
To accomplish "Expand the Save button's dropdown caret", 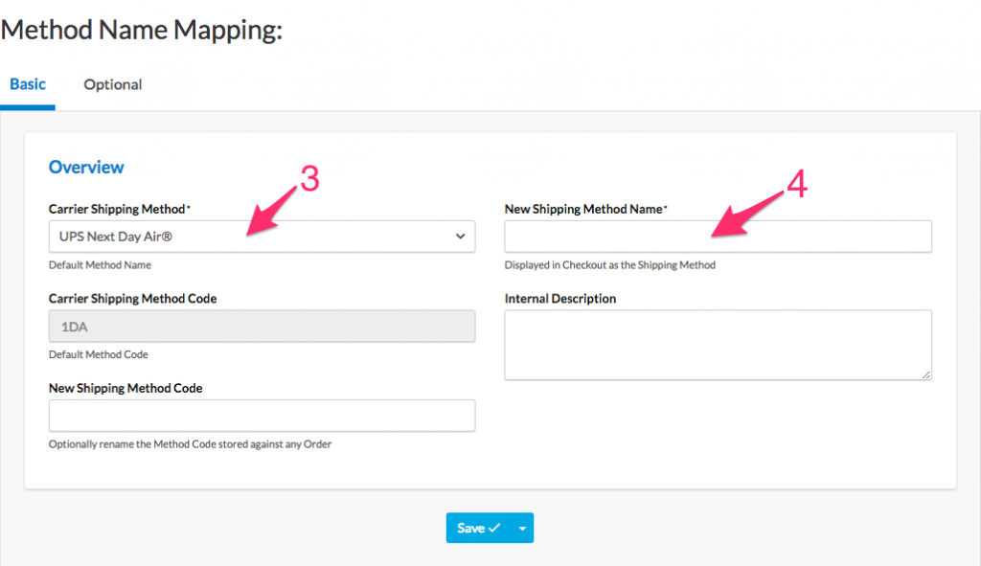I will click(x=522, y=528).
